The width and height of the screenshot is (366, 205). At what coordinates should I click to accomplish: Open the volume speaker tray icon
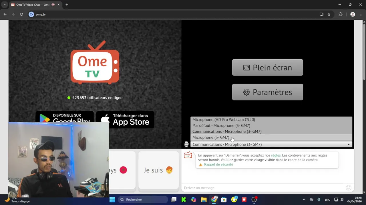tap(341, 200)
